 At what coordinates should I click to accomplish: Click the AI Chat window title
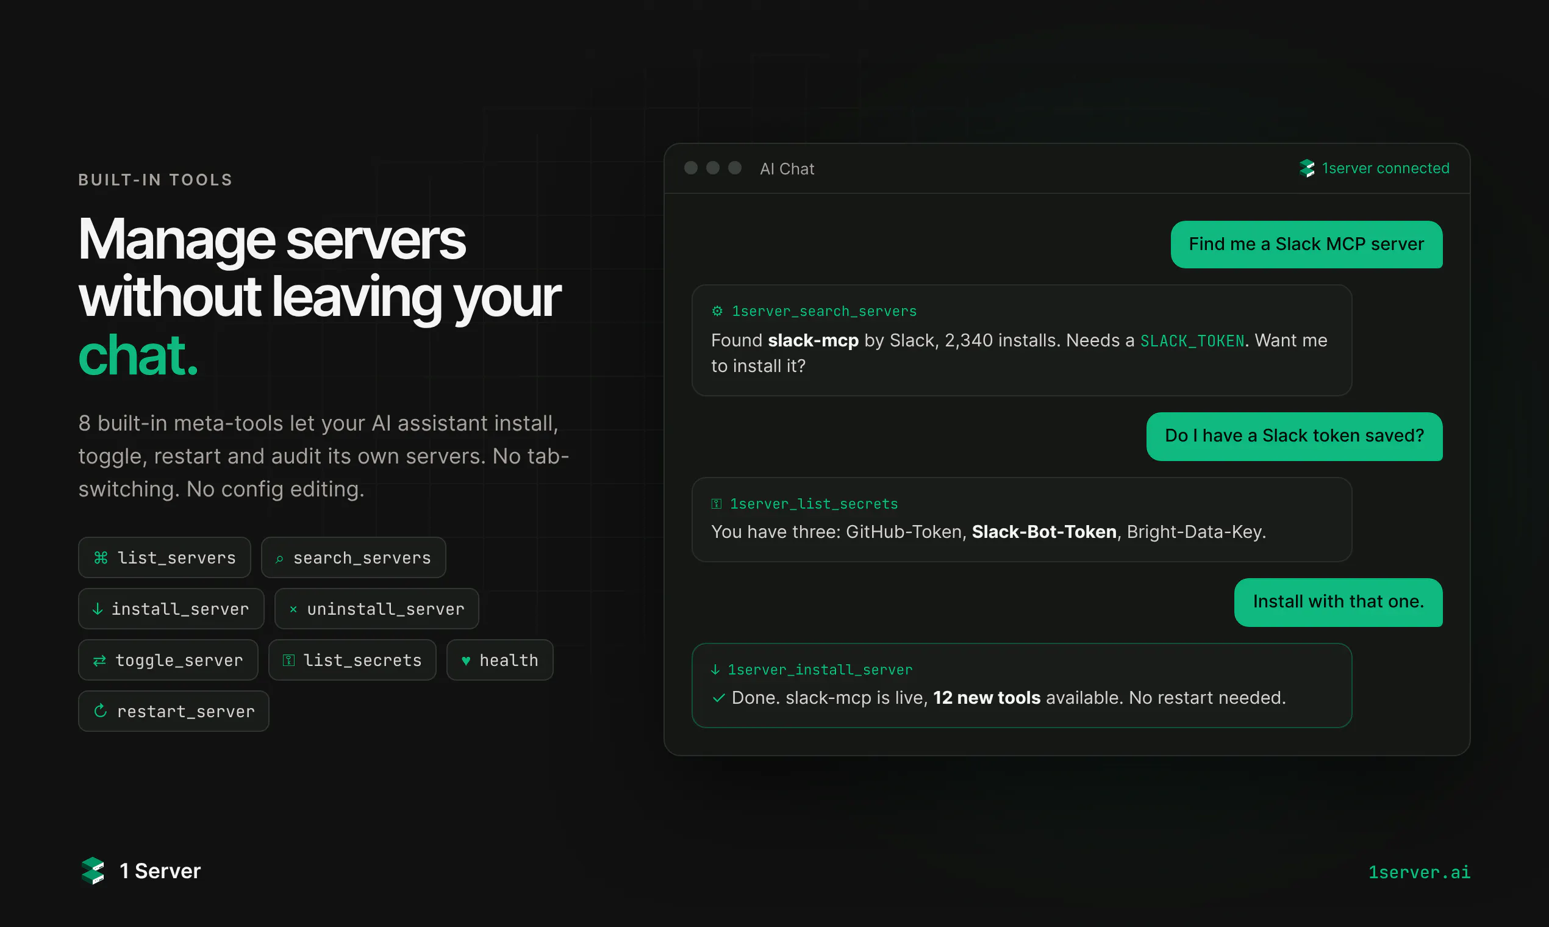pos(787,169)
